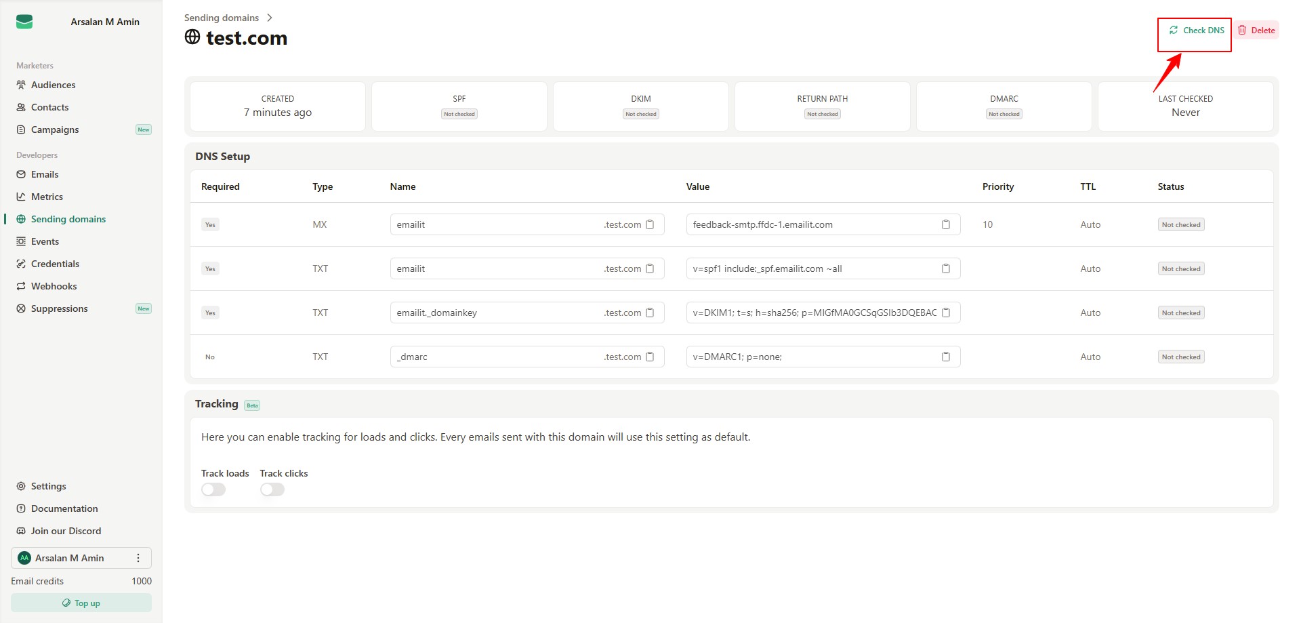This screenshot has width=1301, height=623.
Task: Open the Webhooks section
Action: (54, 286)
